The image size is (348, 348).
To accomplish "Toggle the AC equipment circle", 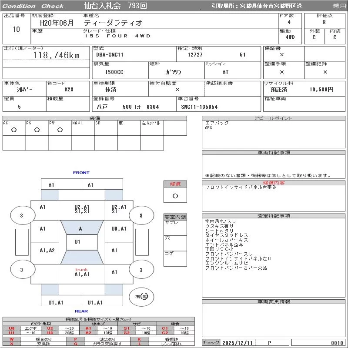I will tap(14, 130).
